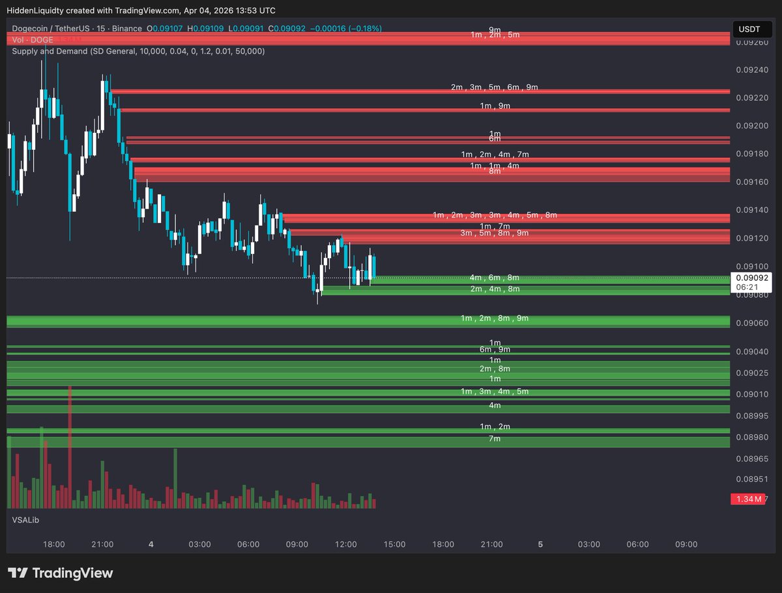Click the header text with TradingView.com
Viewport: 782px width, 593px height.
(142, 10)
